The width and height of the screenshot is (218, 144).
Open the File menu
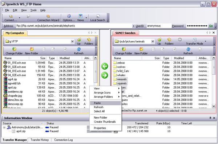(7, 10)
